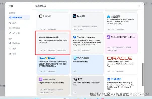Click the 阶跃星辰 logo
Image resolution: width=152 pixels, height=99 pixels.
114,79
